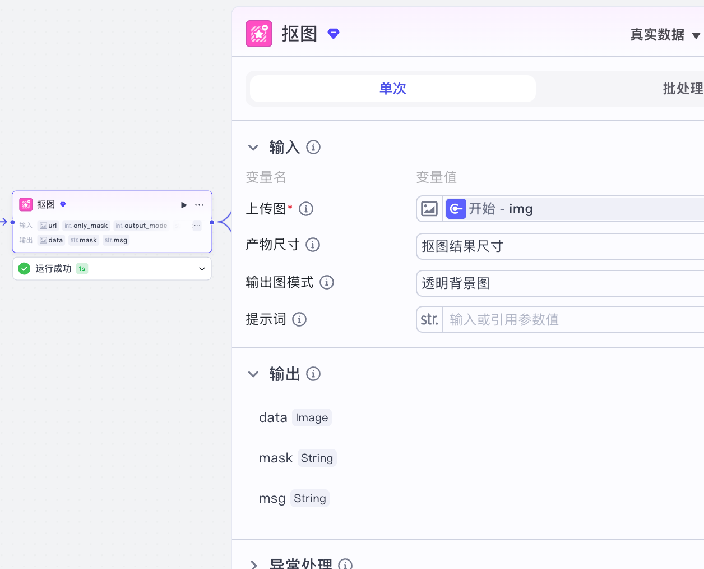This screenshot has height=569, width=704.
Task: Click the info icon beside 输出图模式
Action: point(327,282)
